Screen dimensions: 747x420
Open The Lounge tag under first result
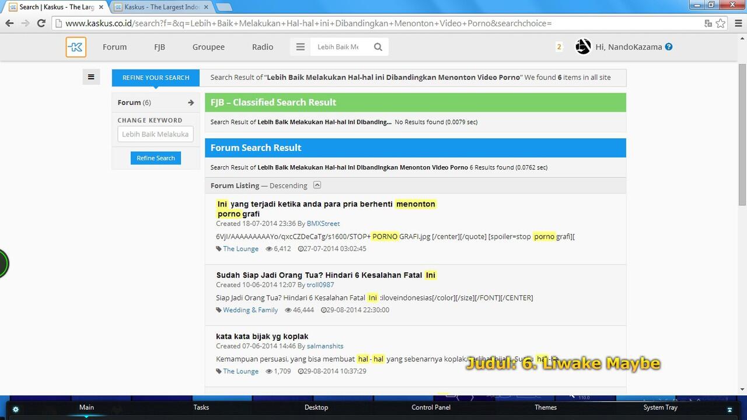tap(240, 249)
